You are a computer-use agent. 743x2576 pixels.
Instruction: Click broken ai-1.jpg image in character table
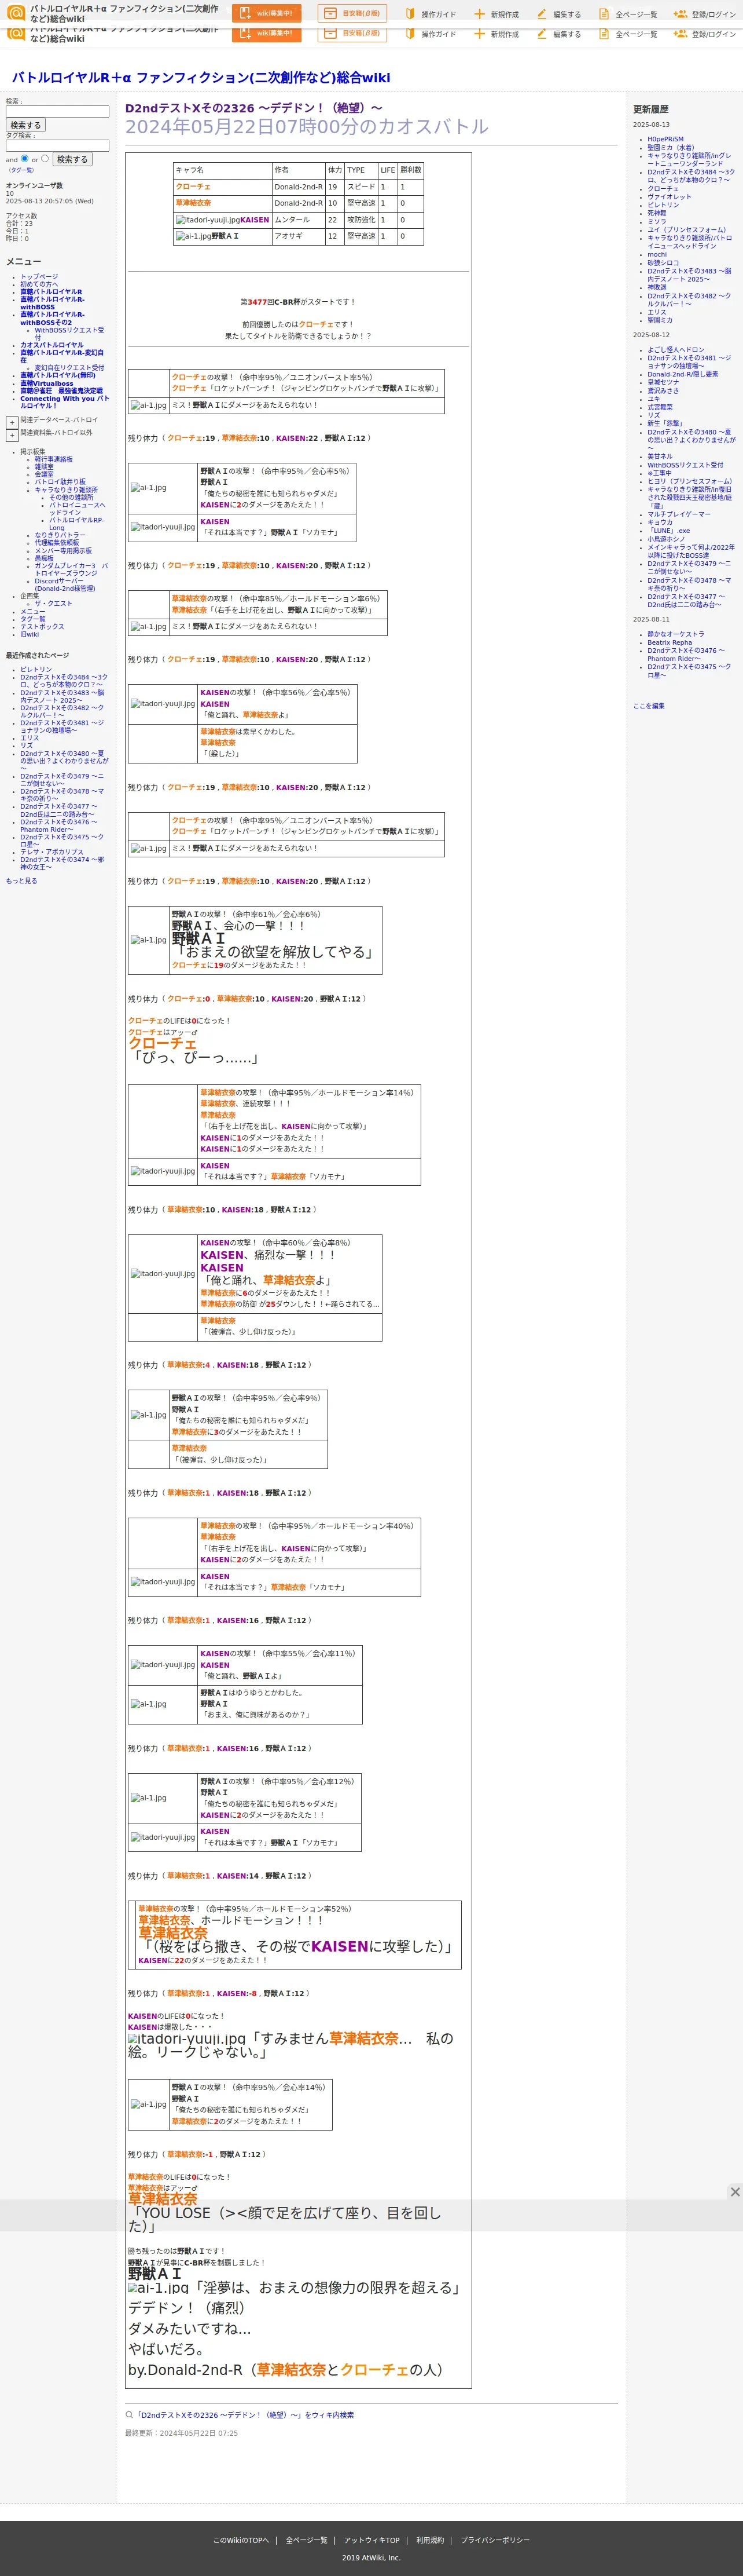pos(193,236)
